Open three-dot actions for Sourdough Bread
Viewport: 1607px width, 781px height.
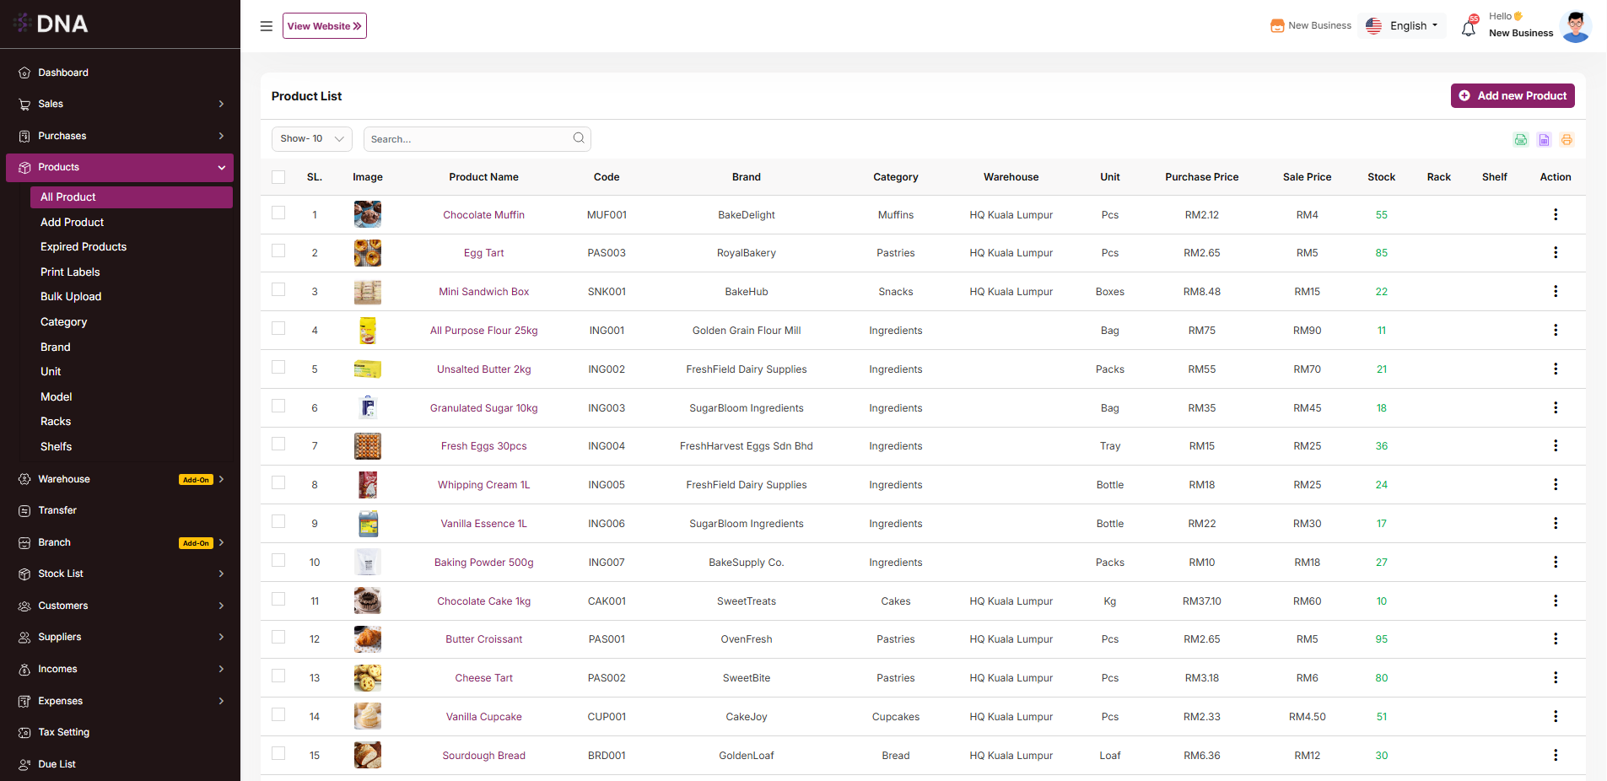tap(1555, 755)
